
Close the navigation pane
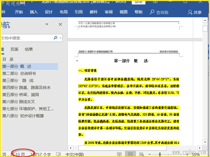coord(60,24)
